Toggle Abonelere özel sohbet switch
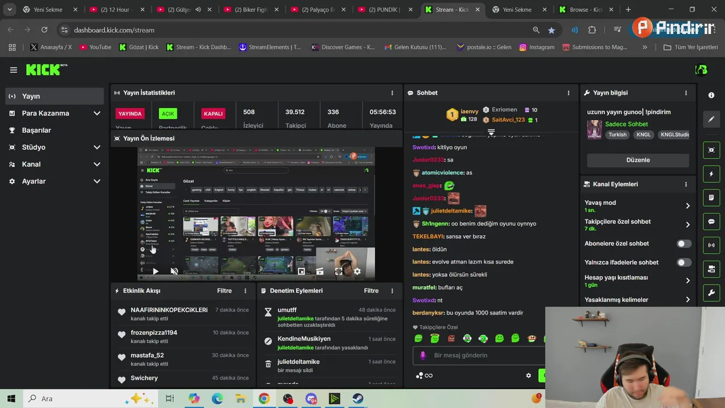Image resolution: width=725 pixels, height=408 pixels. click(684, 244)
